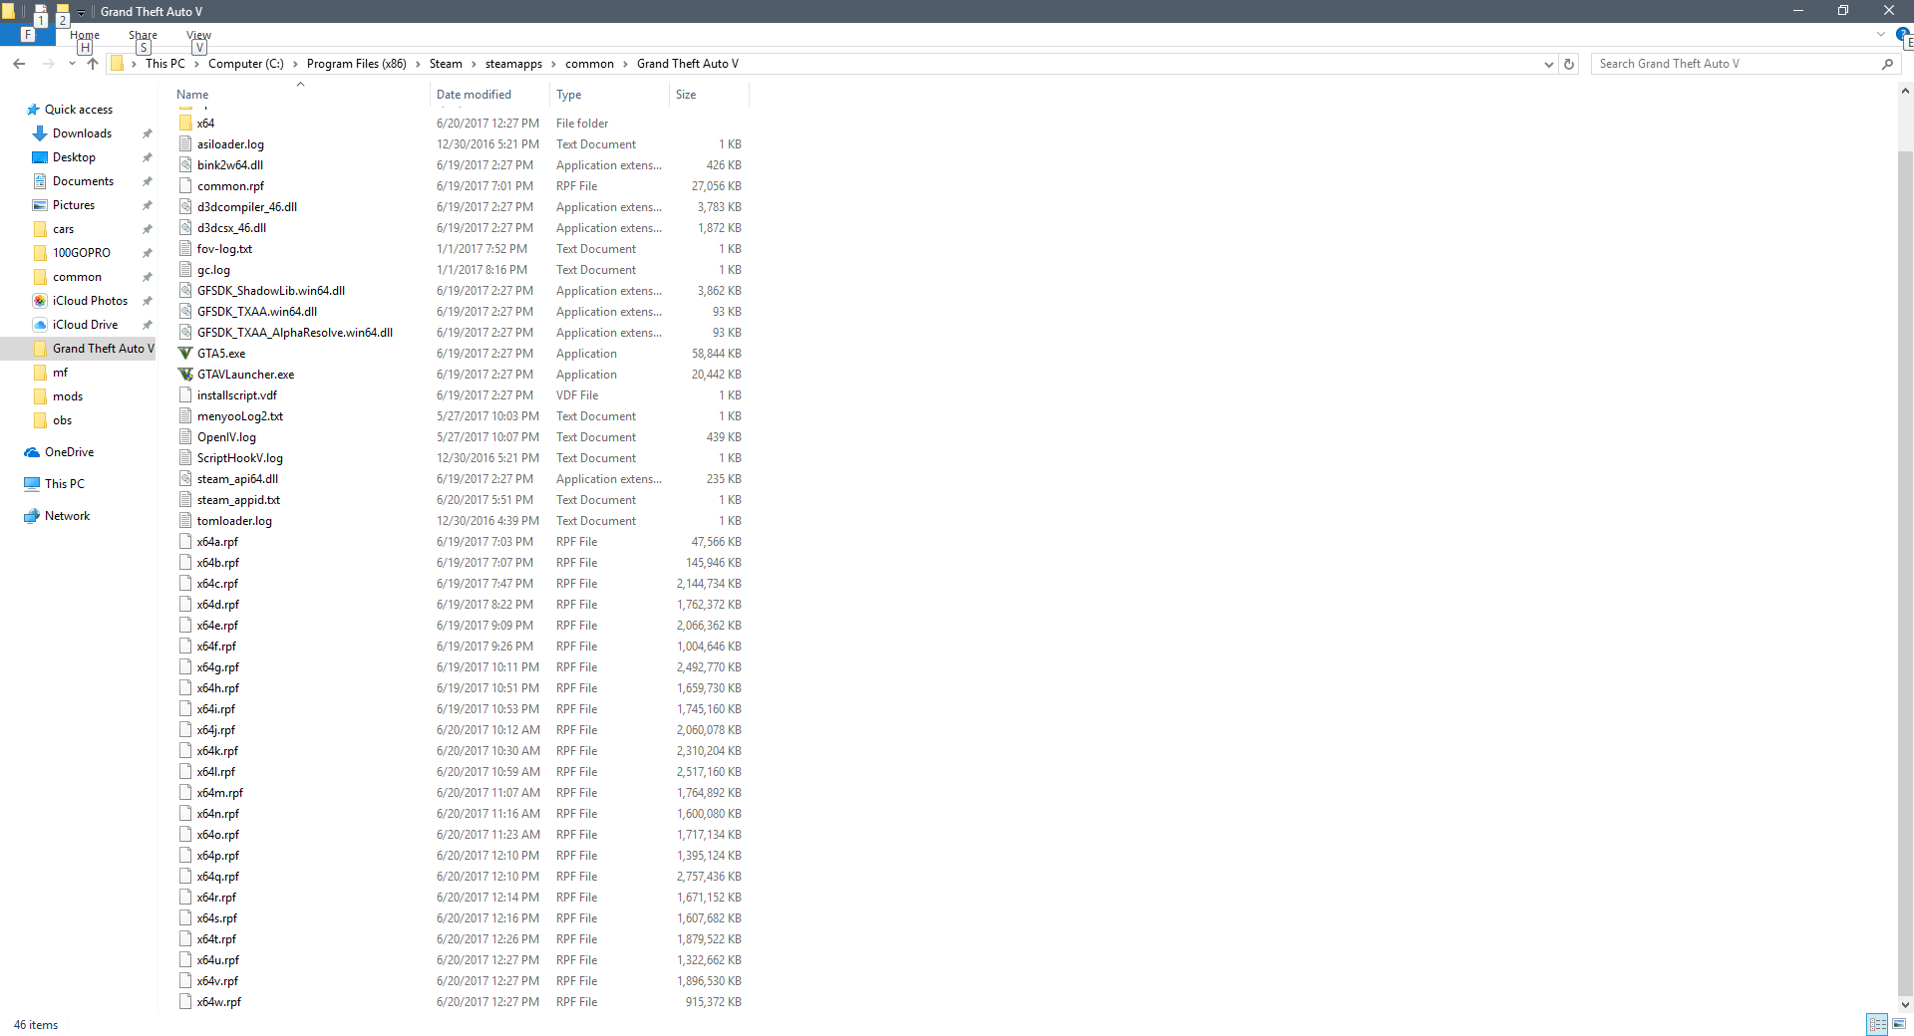Click scrollbar up arrow

point(1905,92)
